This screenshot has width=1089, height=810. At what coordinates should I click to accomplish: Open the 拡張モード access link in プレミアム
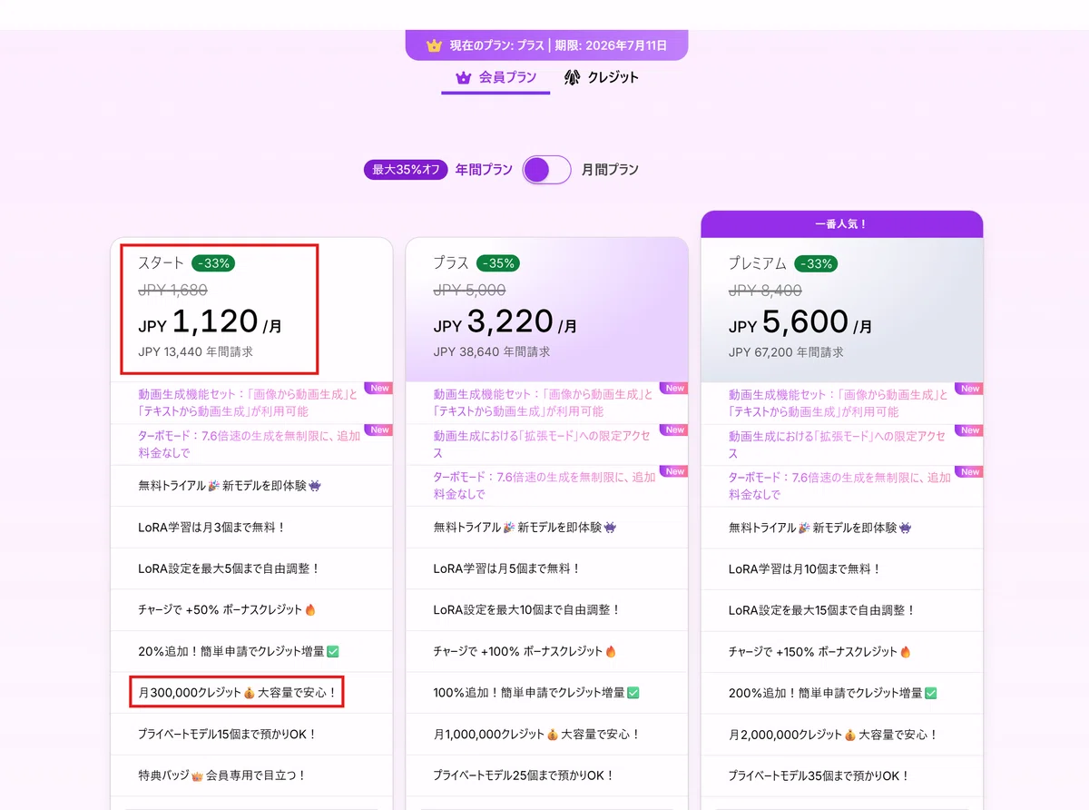(837, 444)
